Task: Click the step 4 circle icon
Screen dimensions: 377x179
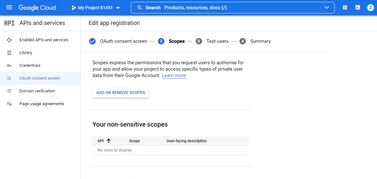Action: coord(243,41)
